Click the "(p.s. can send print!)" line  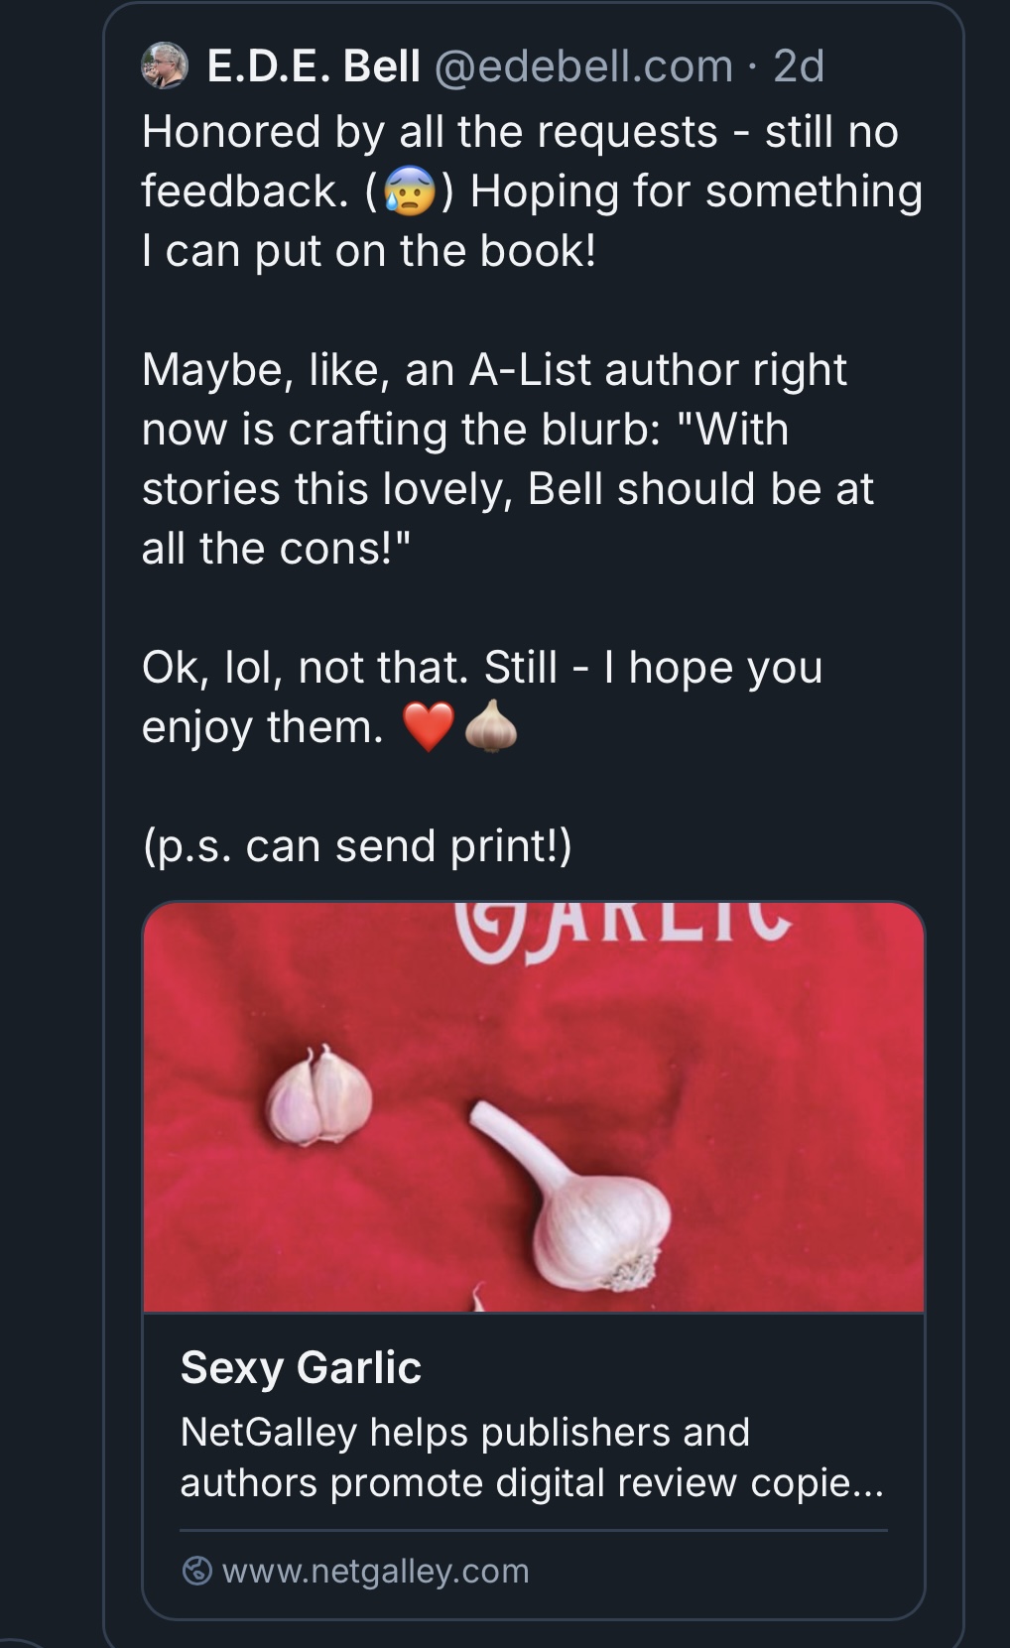[x=357, y=846]
